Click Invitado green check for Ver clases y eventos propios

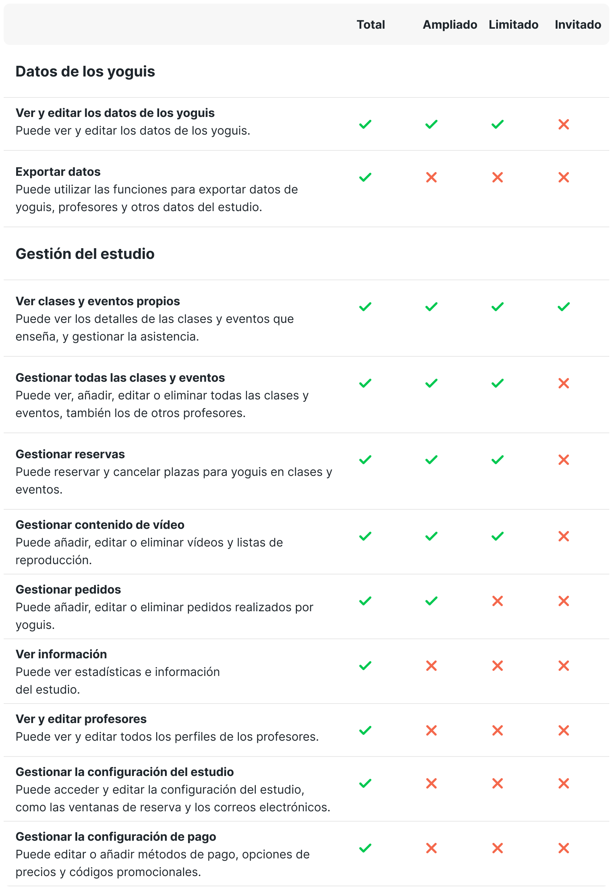(563, 307)
